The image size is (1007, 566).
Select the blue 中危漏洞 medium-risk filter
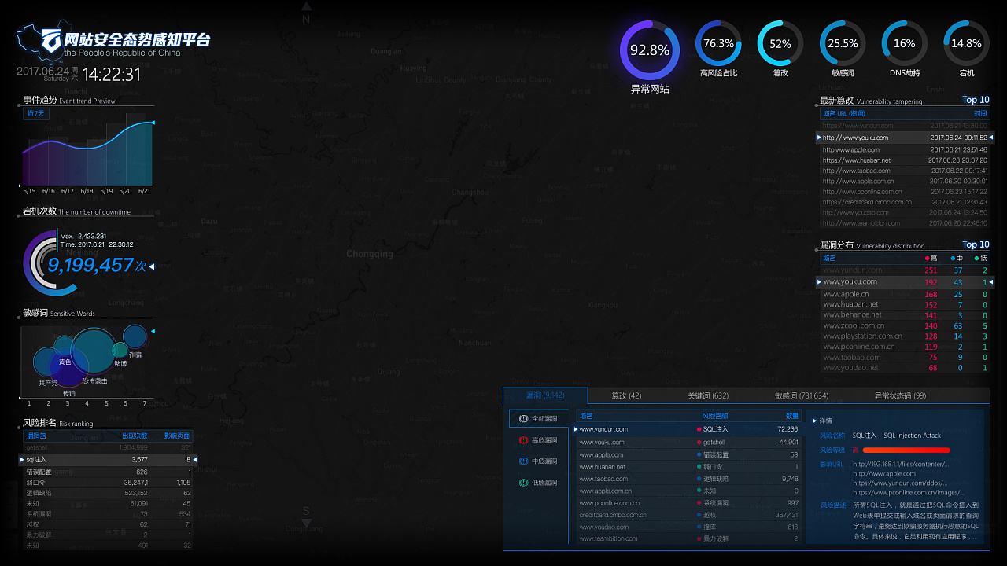(x=538, y=461)
